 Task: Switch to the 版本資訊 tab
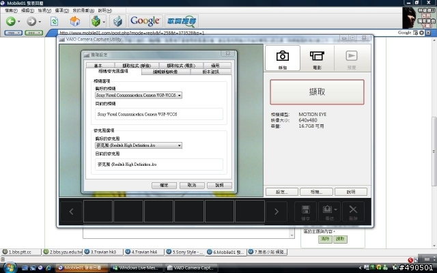[211, 72]
